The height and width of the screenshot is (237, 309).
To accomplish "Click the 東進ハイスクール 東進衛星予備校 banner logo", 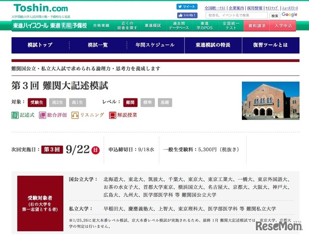I will click(50, 26).
